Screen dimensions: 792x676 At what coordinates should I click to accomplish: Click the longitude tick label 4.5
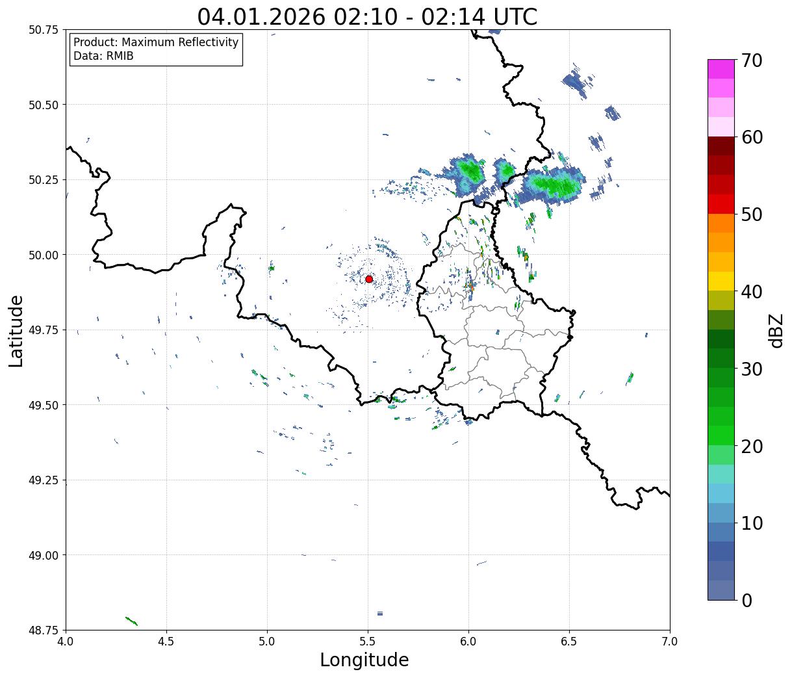(166, 642)
